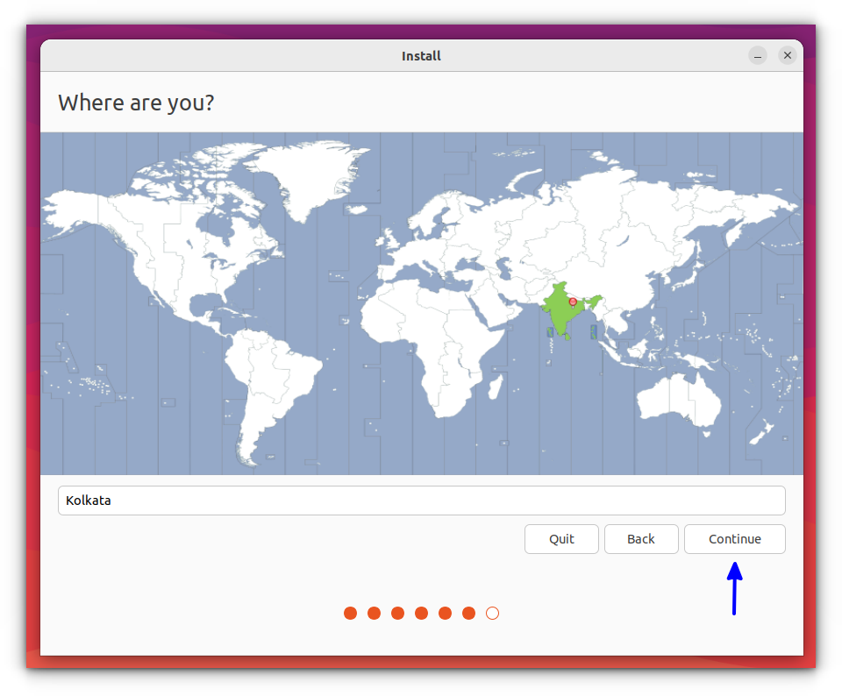Click the red location pin on India
Viewport: 842px width, 696px height.
coord(573,302)
